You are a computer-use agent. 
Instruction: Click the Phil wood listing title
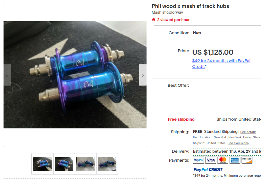pyautogui.click(x=190, y=6)
